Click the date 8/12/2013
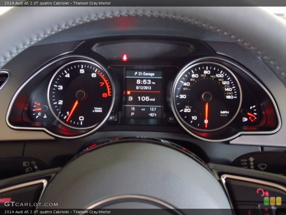 (x=144, y=88)
